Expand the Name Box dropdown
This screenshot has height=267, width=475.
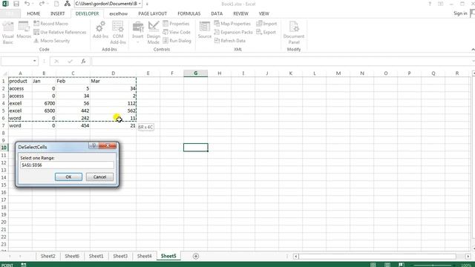[x=35, y=61]
